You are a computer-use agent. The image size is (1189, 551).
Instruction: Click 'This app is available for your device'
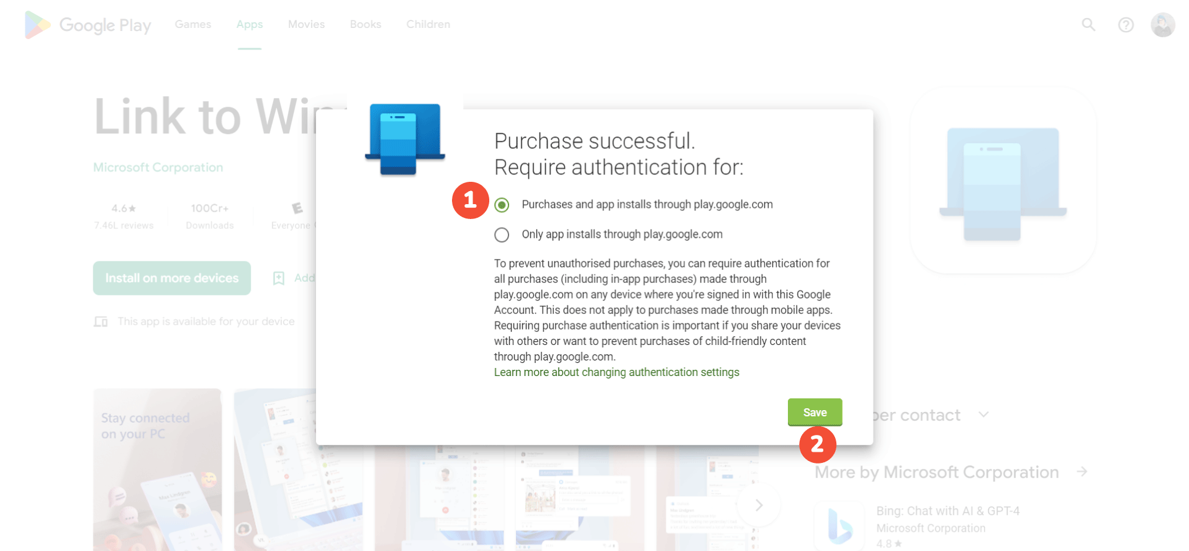pyautogui.click(x=206, y=321)
